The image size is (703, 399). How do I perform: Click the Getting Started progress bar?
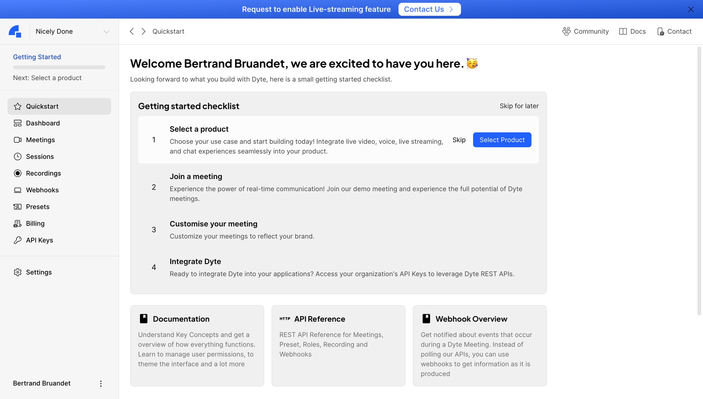(x=59, y=67)
